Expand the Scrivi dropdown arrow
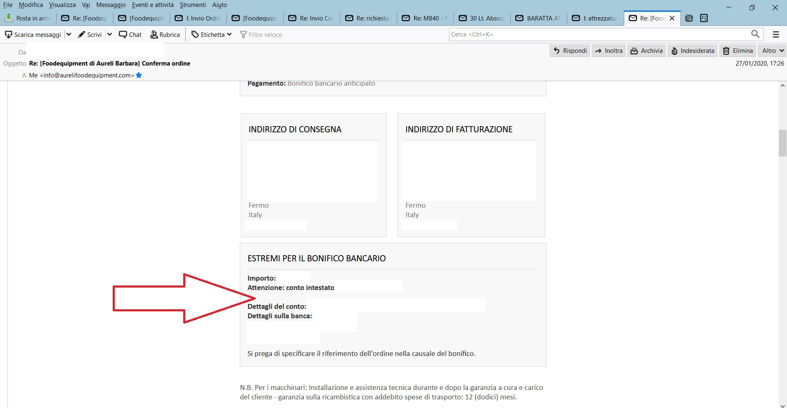This screenshot has width=787, height=408. click(x=109, y=34)
